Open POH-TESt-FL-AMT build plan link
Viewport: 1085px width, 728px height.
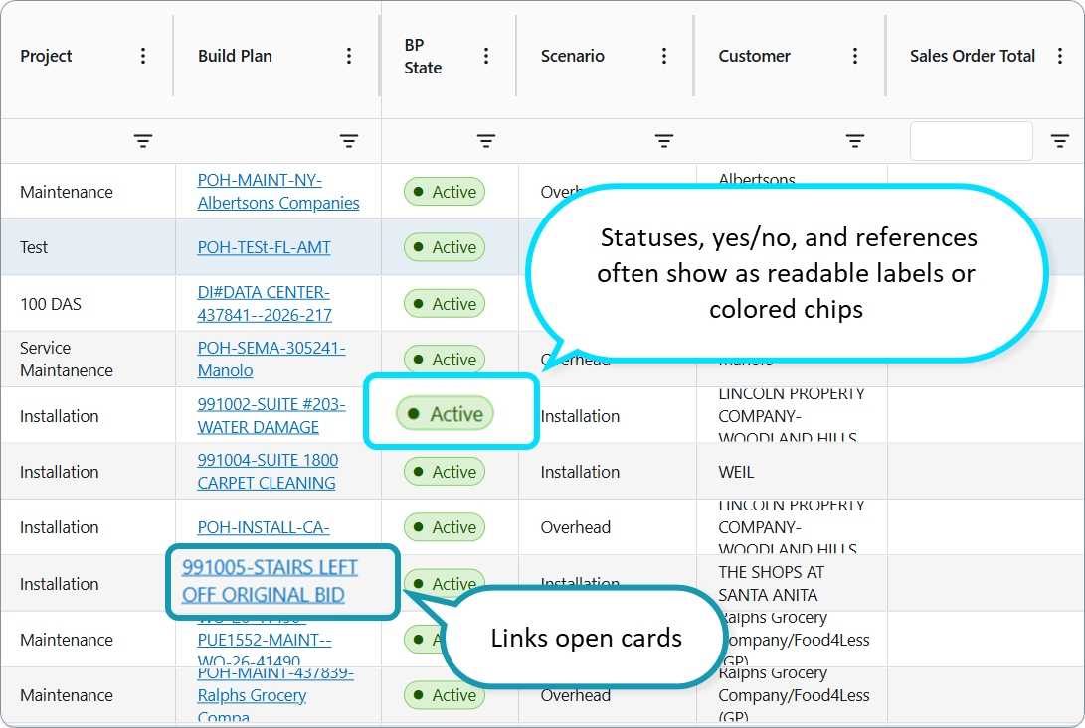tap(264, 247)
